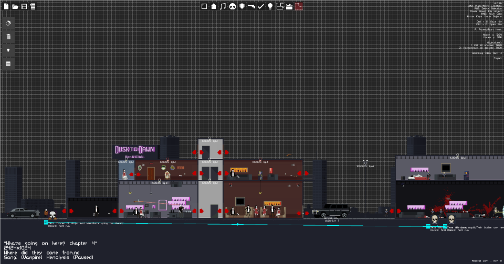The image size is (504, 264).
Task: Select the skull marker beside the vintage car
Action: (x=52, y=215)
